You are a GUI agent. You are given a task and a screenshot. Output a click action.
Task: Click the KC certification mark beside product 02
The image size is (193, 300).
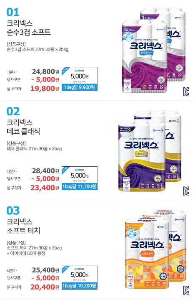tap(186, 191)
